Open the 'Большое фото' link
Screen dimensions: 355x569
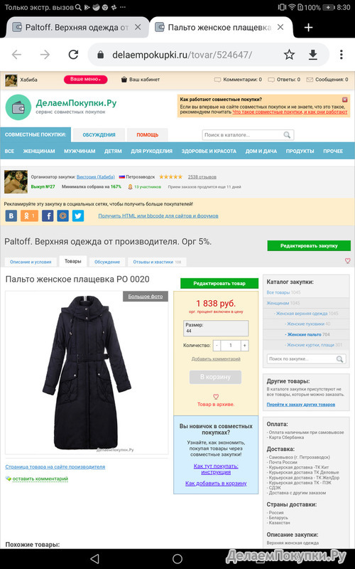(146, 296)
